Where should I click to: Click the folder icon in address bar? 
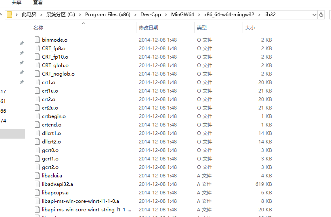[9, 15]
